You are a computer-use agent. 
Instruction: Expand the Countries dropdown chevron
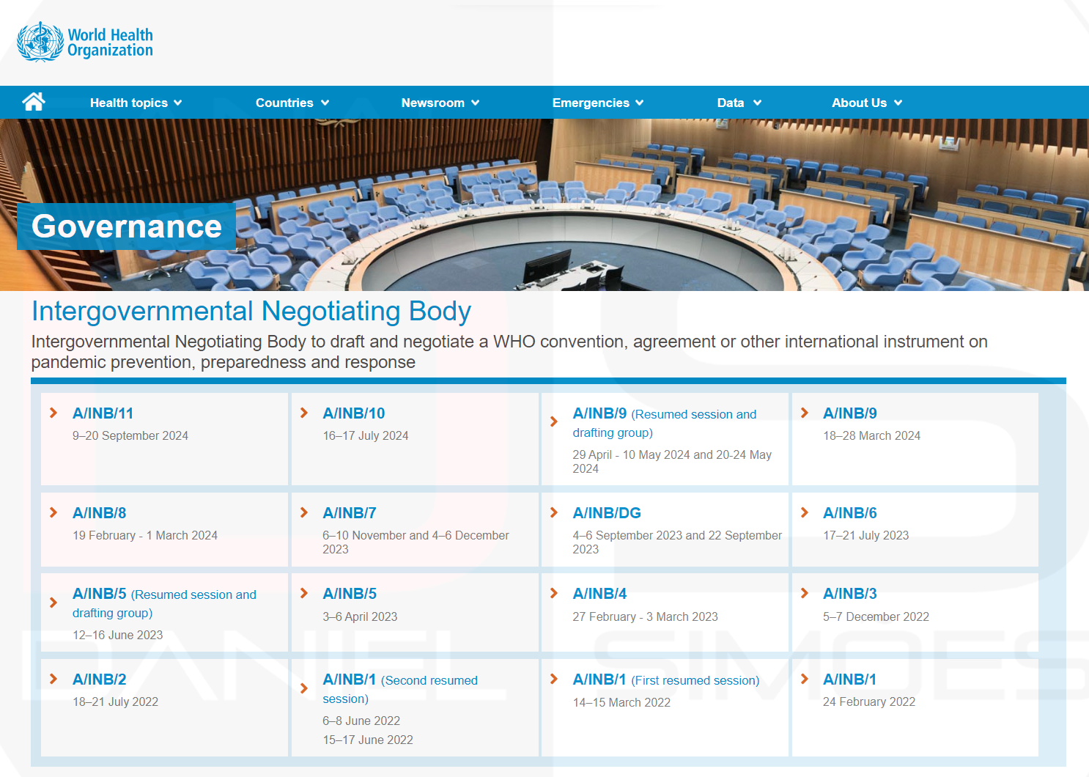pos(325,103)
